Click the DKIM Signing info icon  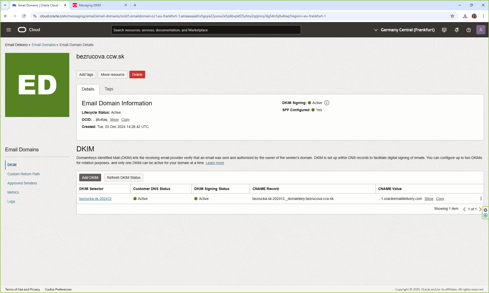(327, 103)
